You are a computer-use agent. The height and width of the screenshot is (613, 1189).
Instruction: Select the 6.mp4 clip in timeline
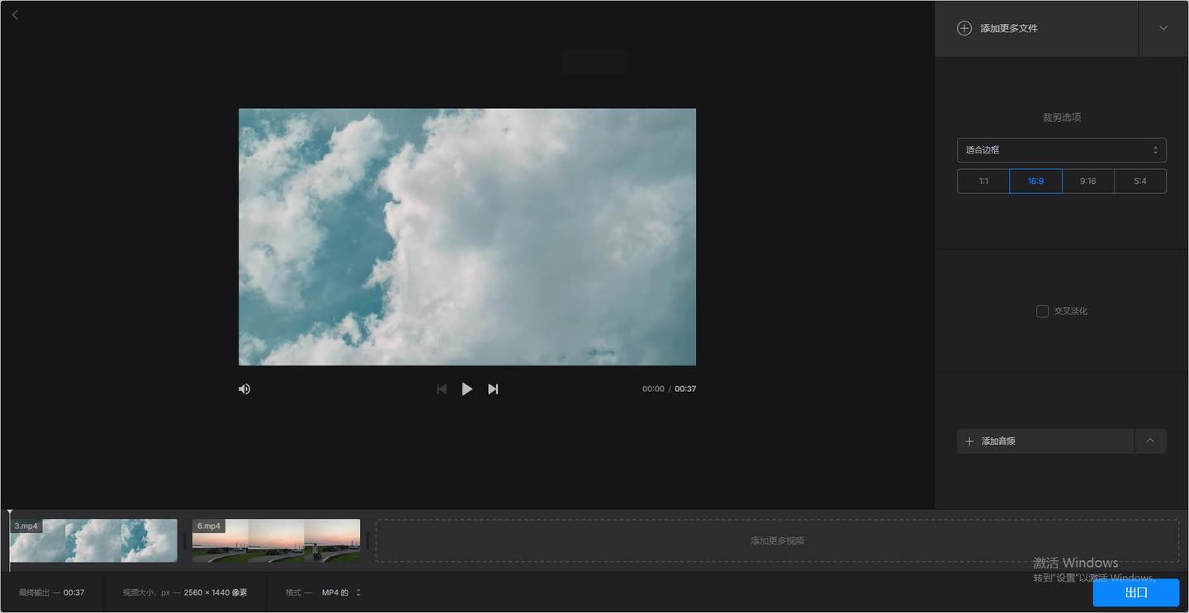click(x=276, y=540)
